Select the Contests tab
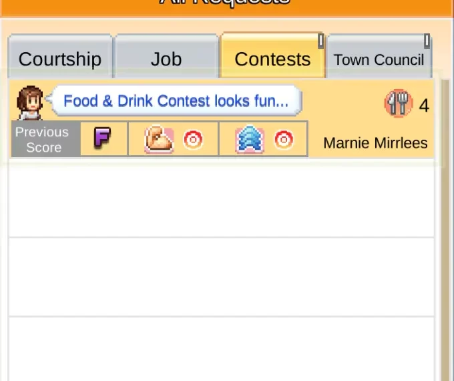 click(x=272, y=59)
